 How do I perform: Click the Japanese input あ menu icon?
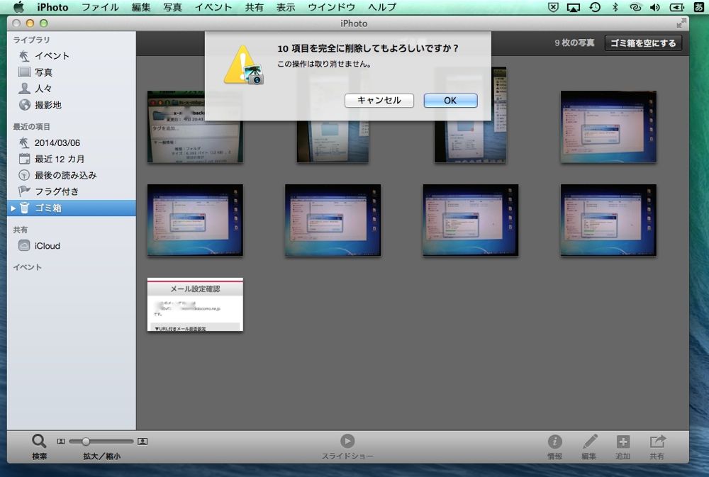(698, 7)
